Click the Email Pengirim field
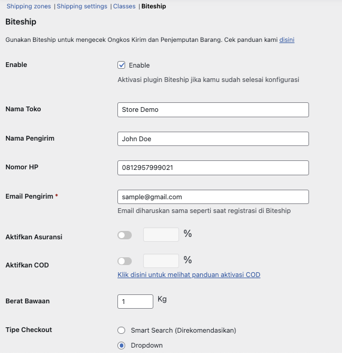This screenshot has width=342, height=353. pos(213,197)
